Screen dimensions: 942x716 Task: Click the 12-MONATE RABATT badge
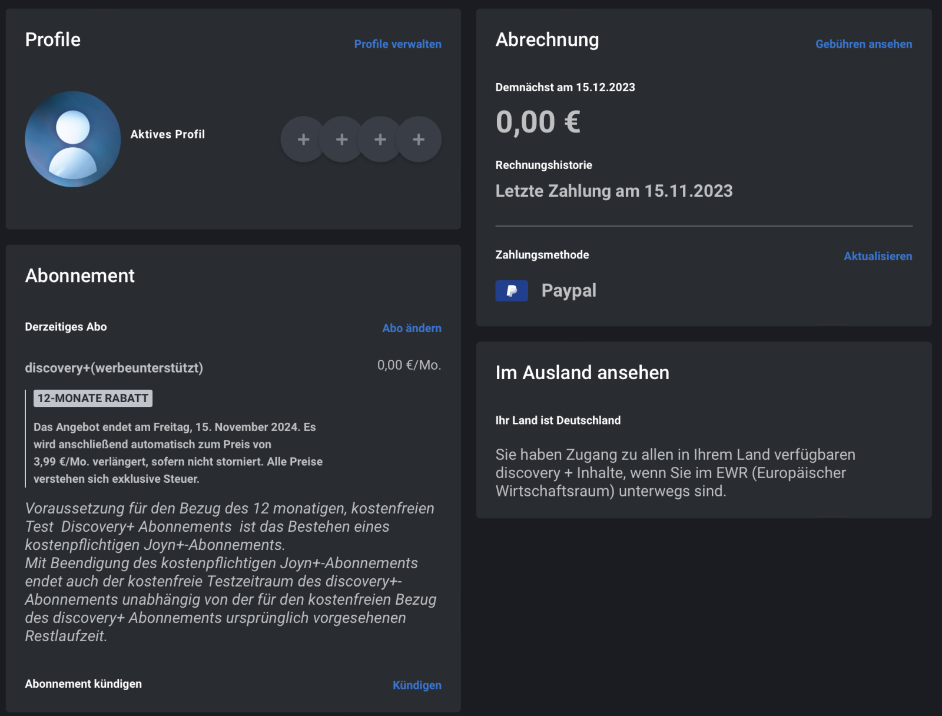[x=93, y=399]
